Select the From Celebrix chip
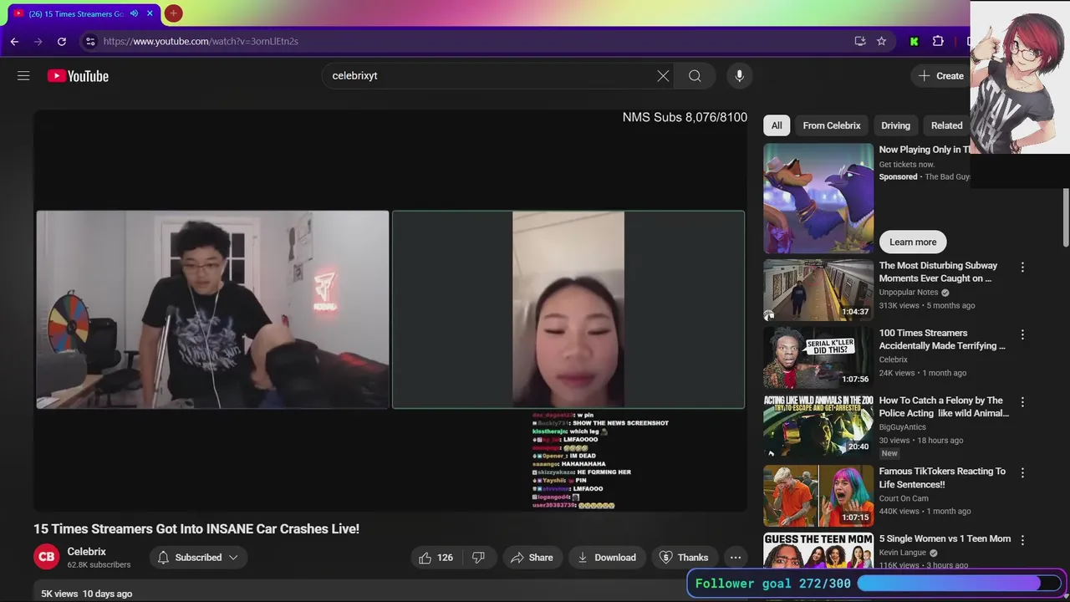 click(832, 125)
